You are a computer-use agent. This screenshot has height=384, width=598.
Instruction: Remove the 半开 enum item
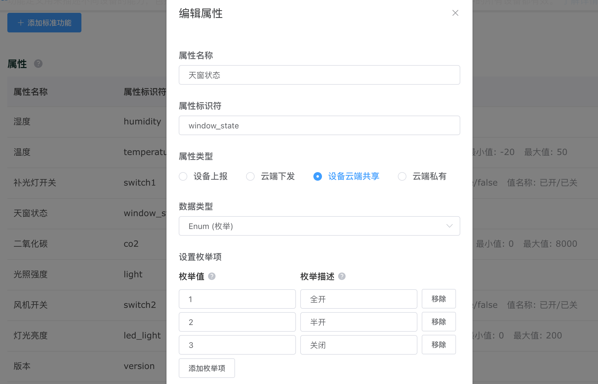point(439,322)
